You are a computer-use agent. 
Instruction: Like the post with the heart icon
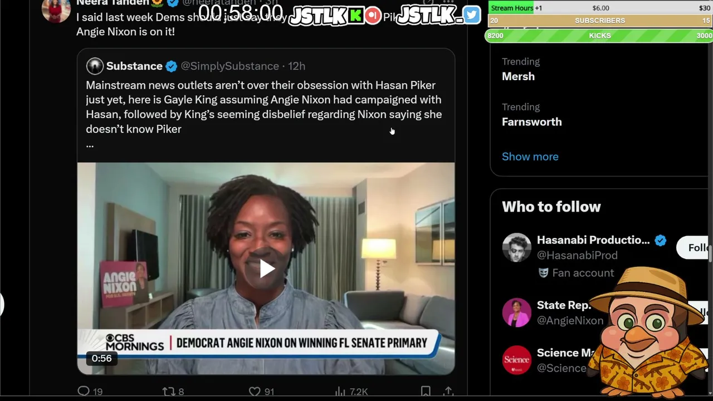[255, 392]
